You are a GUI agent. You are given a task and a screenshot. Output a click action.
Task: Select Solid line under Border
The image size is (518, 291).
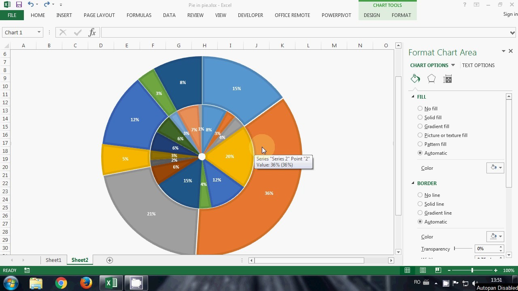tap(420, 204)
